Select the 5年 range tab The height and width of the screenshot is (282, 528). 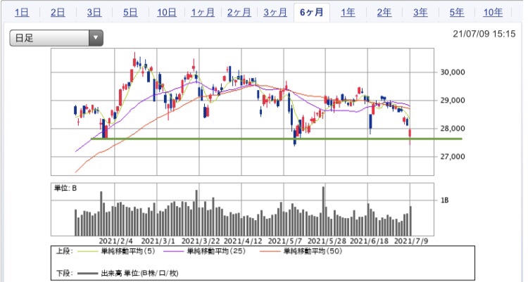[457, 13]
